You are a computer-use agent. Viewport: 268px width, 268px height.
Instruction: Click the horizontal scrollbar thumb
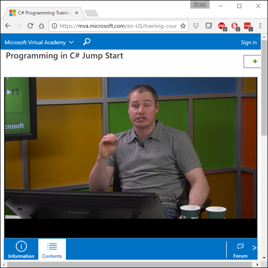(x=129, y=265)
